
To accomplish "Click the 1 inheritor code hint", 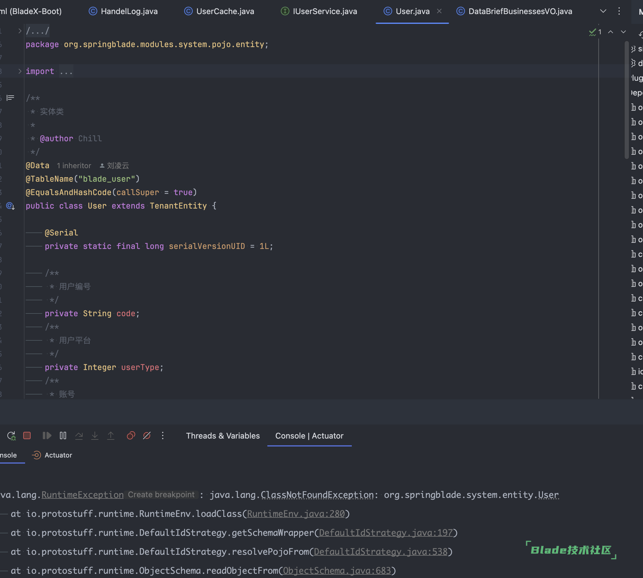I will (74, 166).
